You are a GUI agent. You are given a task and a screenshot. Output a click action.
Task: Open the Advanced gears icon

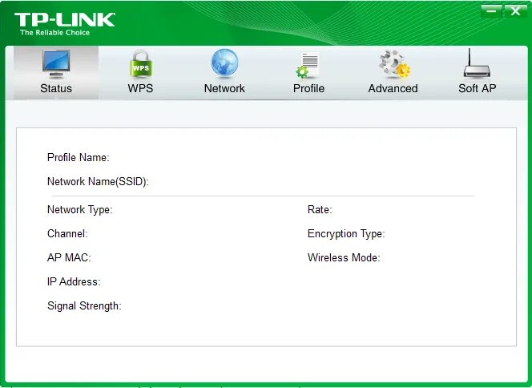pos(394,64)
